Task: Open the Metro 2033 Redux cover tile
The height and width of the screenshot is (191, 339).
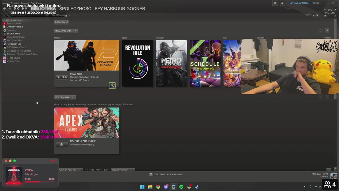Action: [x=171, y=63]
